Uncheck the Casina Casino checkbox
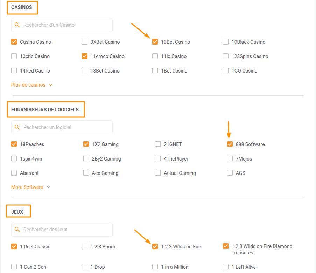Screen dimensions: 316x273 point(14,42)
